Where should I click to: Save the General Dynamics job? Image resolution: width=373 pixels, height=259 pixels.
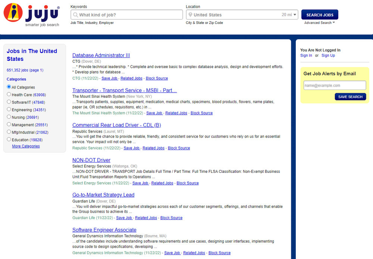tap(172, 253)
